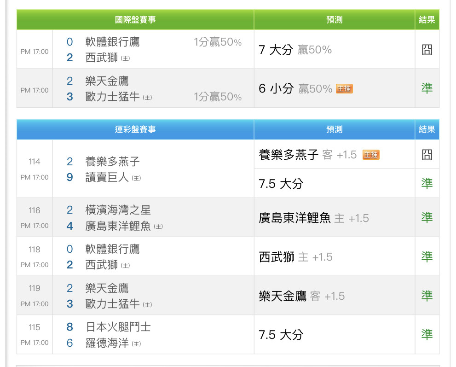The image size is (456, 367).
Task: Click the 準 result for game 119
Action: (x=427, y=296)
